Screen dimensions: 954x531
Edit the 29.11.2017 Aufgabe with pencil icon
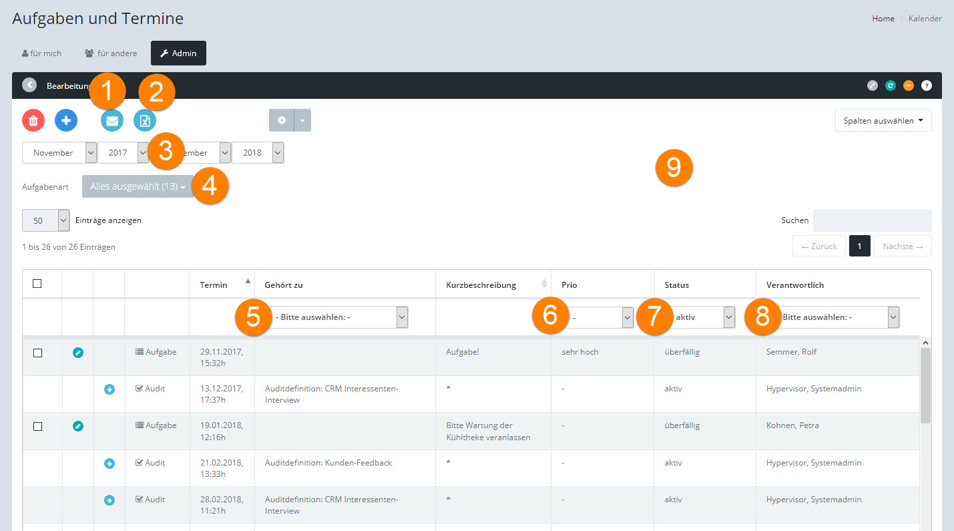(77, 352)
